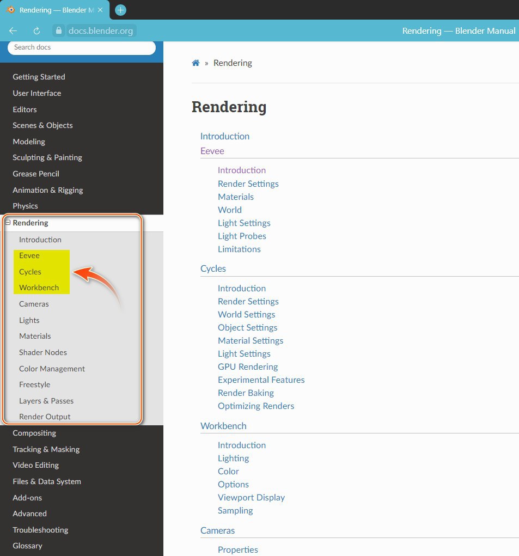Viewport: 519px width, 556px height.
Task: Open Grease Pencil in sidebar
Action: tap(36, 174)
